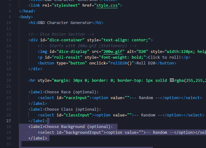The image size is (206, 148).
Task: Click the "Choose Race (optional):" label text
Action: [72, 92]
